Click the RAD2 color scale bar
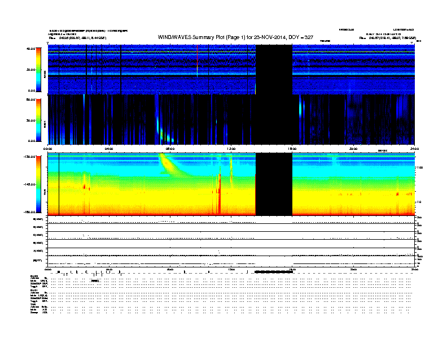Image resolution: width=447 pixels, height=346 pixels. tap(38, 70)
